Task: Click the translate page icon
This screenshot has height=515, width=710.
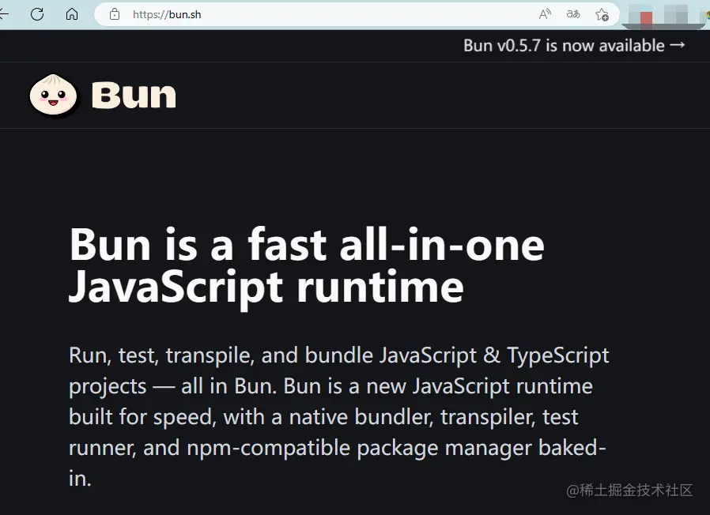Action: 573,14
